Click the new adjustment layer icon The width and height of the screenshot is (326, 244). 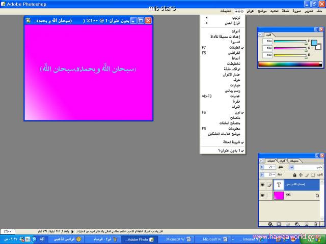pos(297,224)
